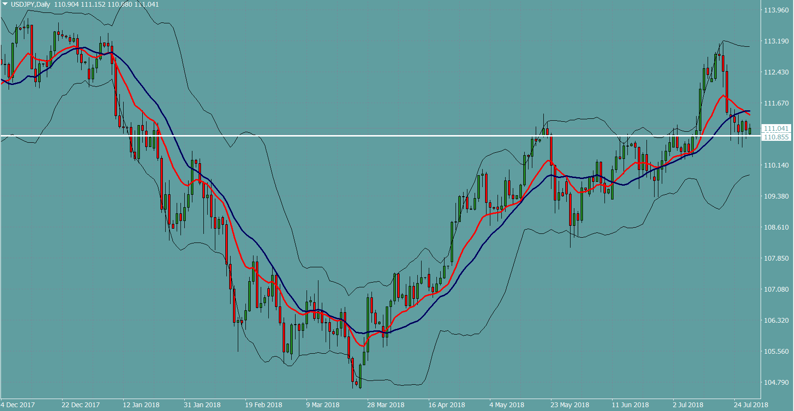Select the white horizontal line on the chart
Viewport: 794px width, 411px height.
pos(382,136)
